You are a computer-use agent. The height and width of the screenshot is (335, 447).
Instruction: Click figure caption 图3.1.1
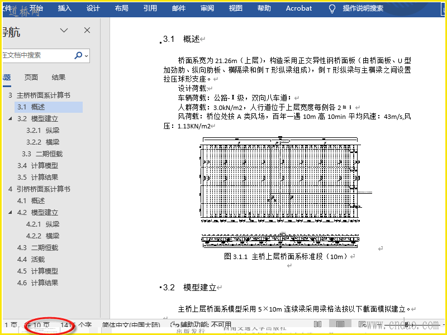[286, 256]
